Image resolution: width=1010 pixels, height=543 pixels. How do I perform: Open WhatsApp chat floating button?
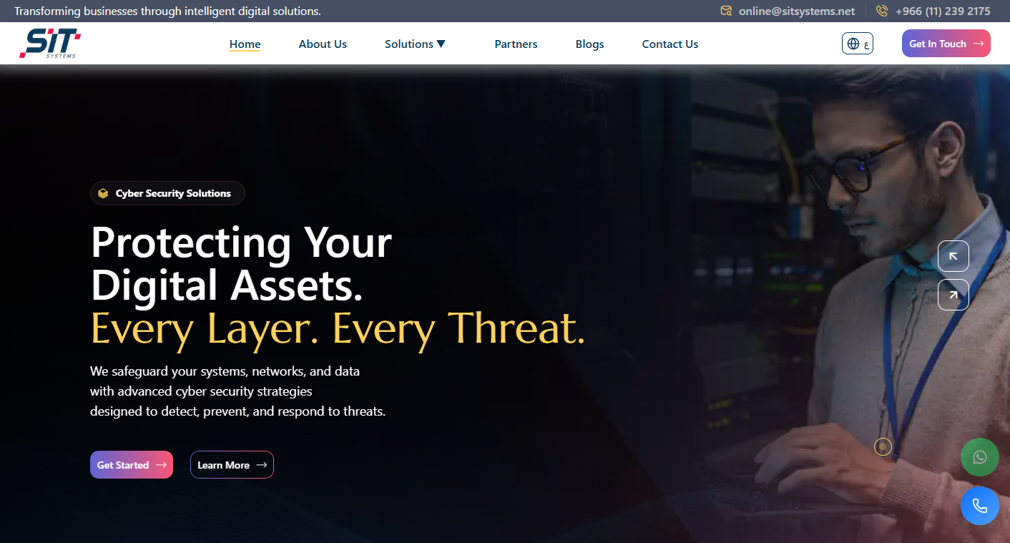coord(980,457)
